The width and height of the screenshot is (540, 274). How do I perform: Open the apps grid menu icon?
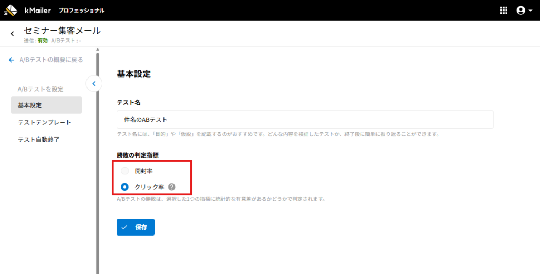pyautogui.click(x=503, y=11)
